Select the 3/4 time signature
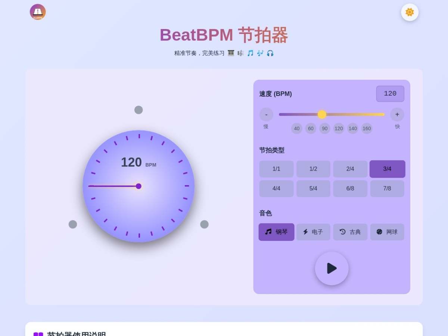This screenshot has width=448, height=336. point(388,169)
